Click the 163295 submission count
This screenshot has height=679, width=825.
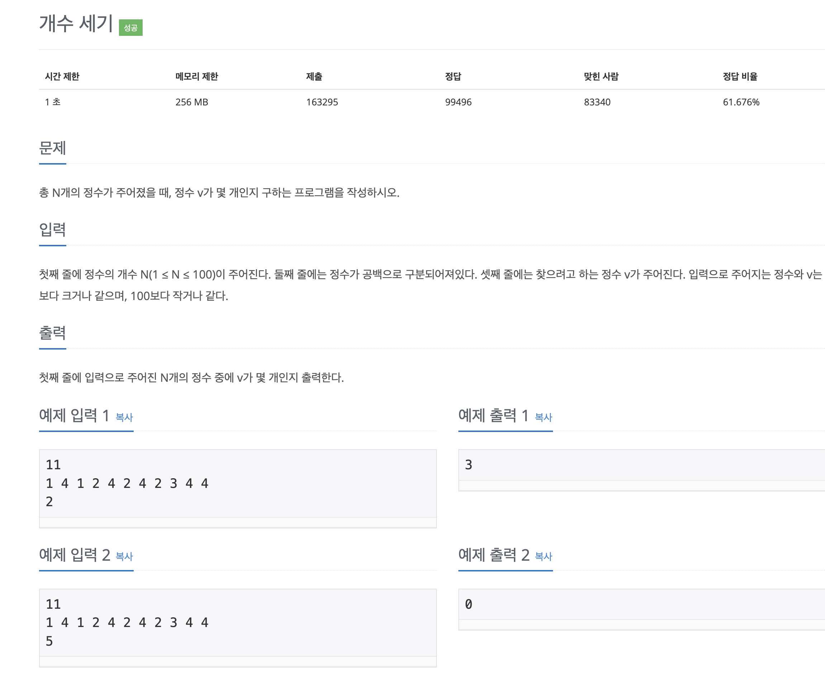click(322, 103)
